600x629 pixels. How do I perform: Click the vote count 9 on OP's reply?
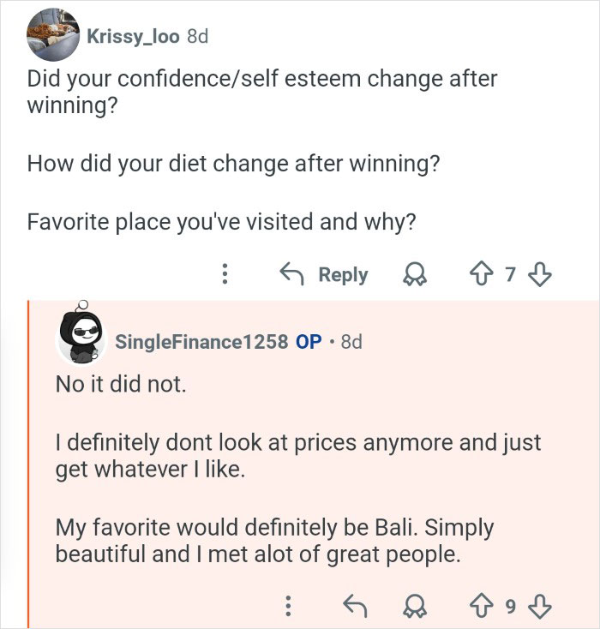pos(510,607)
